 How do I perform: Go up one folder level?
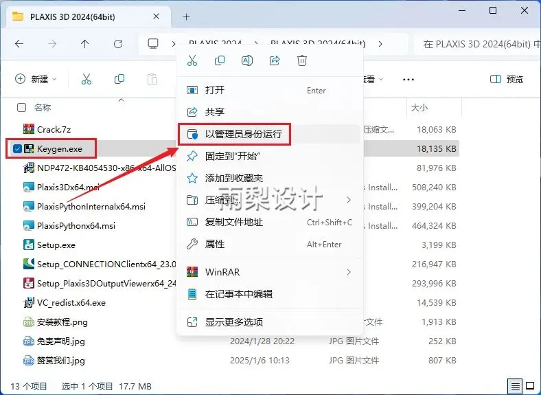point(85,44)
